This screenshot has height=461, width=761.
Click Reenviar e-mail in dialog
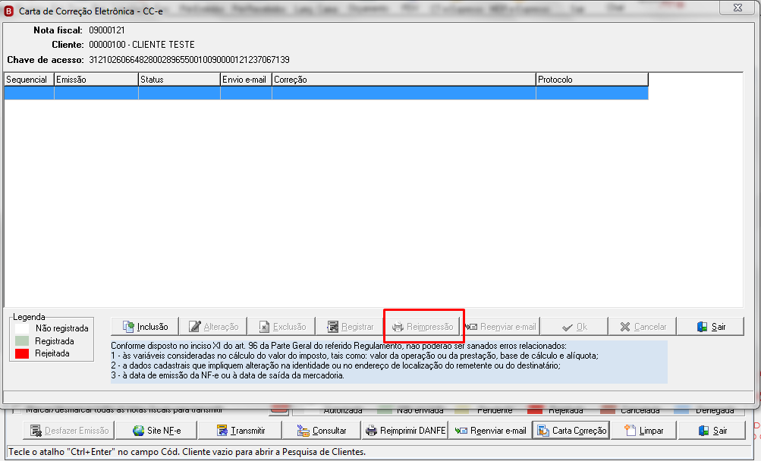[500, 327]
